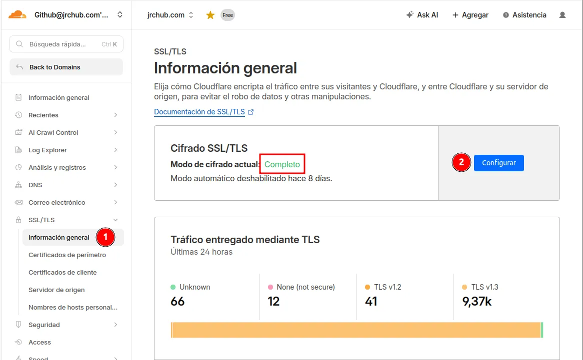
Task: Open Ask AI sparkle button
Action: pos(422,15)
